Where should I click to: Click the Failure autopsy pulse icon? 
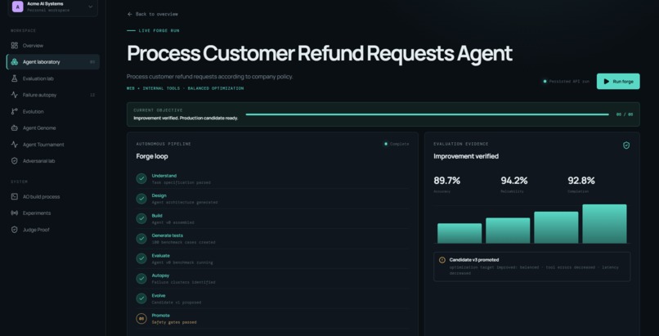tap(14, 95)
